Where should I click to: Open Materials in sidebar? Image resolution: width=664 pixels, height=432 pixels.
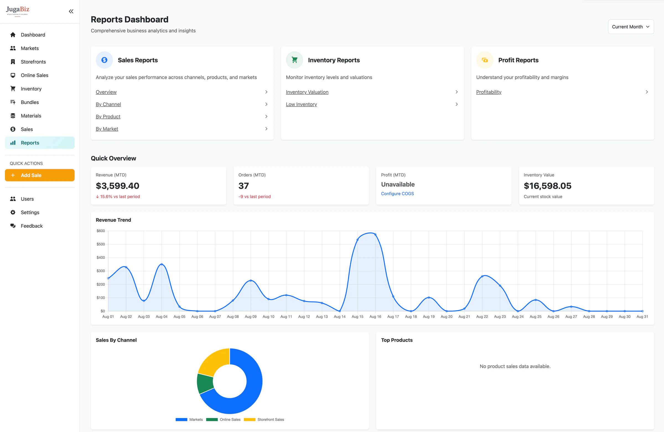click(x=40, y=116)
